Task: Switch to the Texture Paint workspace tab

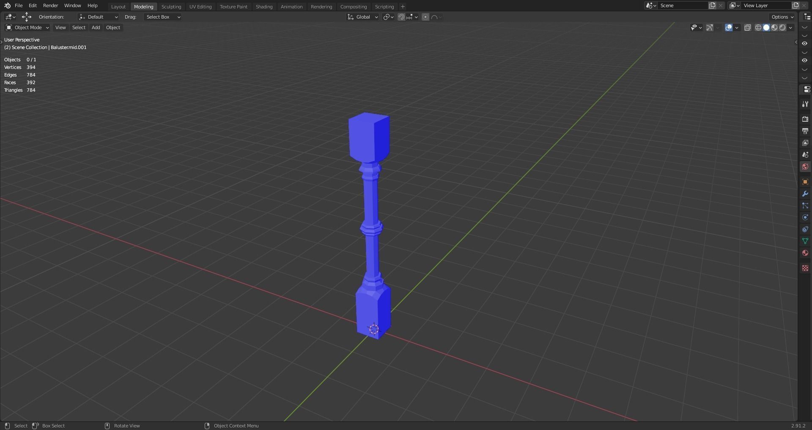Action: (x=233, y=7)
